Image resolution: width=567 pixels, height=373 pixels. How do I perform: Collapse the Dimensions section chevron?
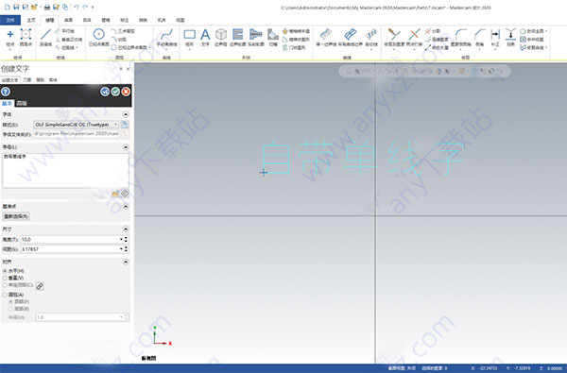[126, 229]
